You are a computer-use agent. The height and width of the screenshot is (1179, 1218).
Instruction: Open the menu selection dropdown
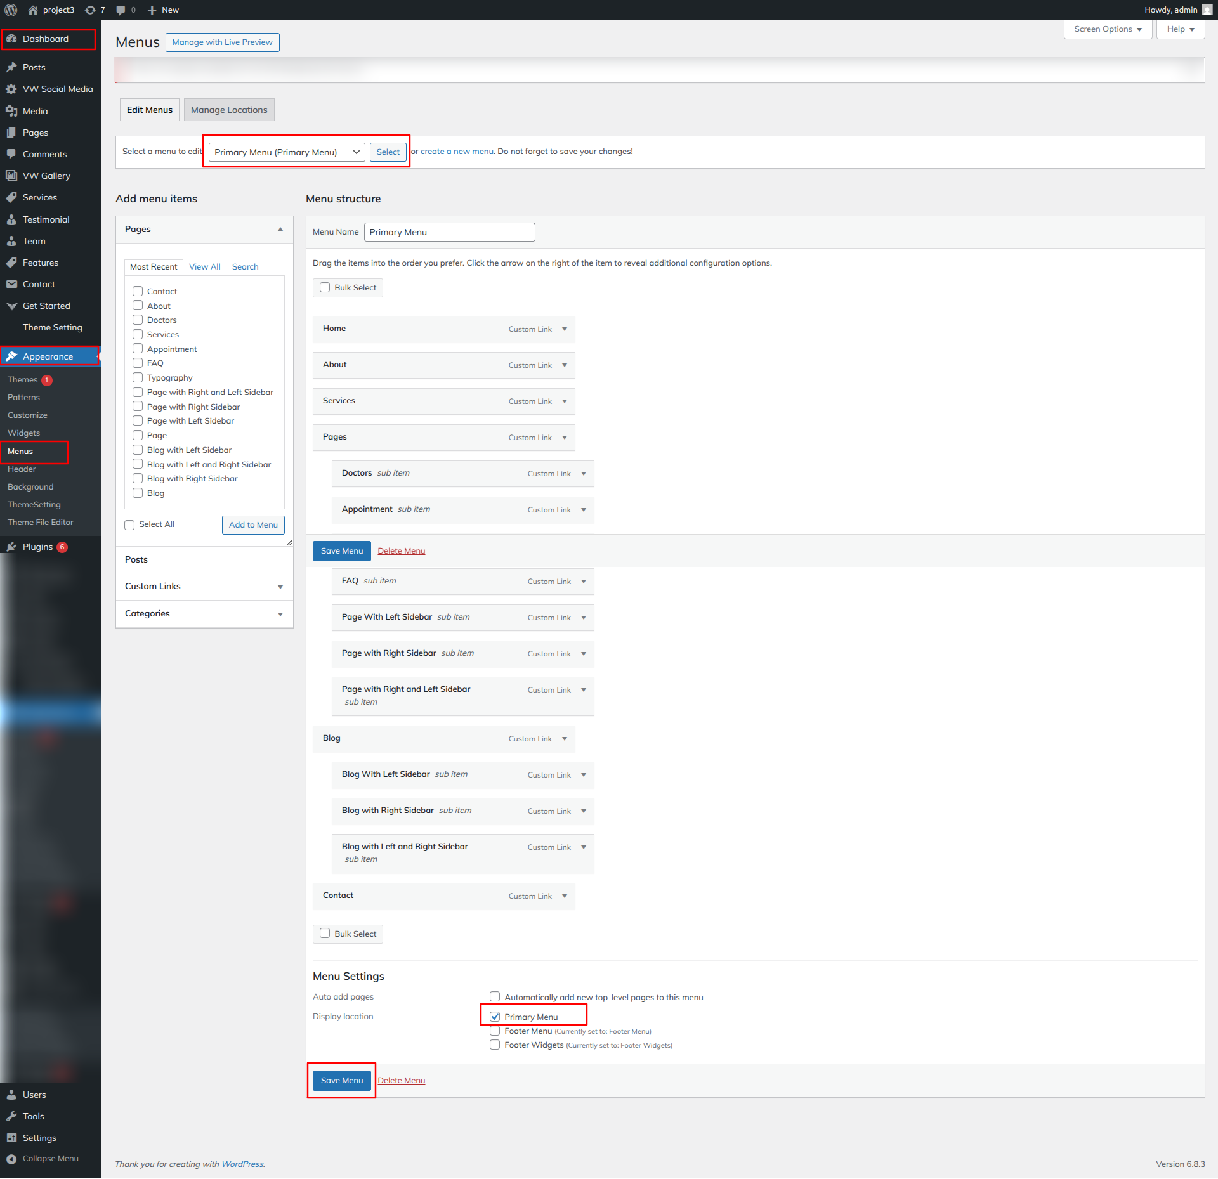(287, 152)
